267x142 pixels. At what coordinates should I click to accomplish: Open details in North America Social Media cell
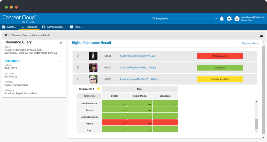(150, 104)
